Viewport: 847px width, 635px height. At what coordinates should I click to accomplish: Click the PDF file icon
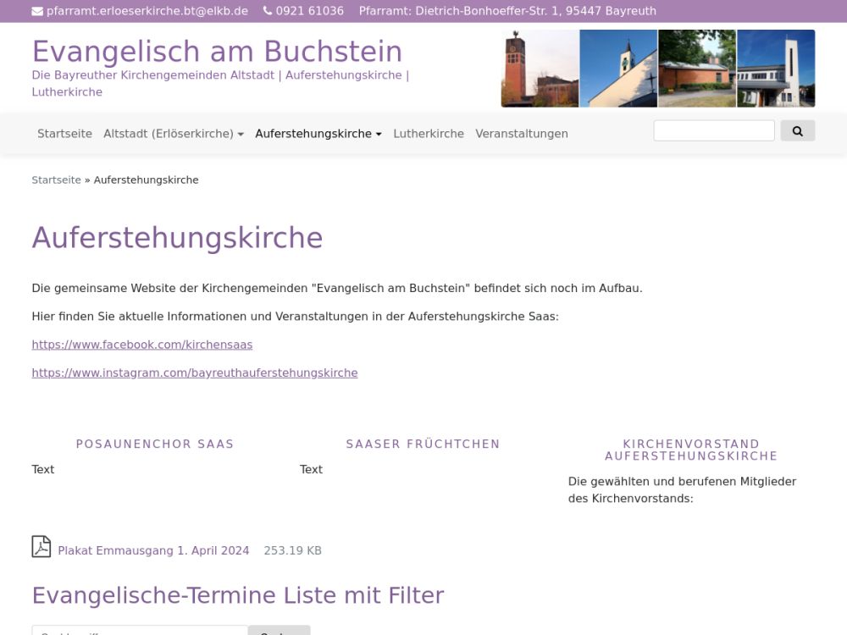tap(42, 547)
